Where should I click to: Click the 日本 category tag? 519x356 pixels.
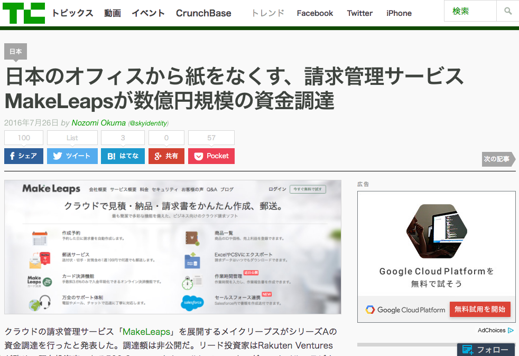[15, 52]
